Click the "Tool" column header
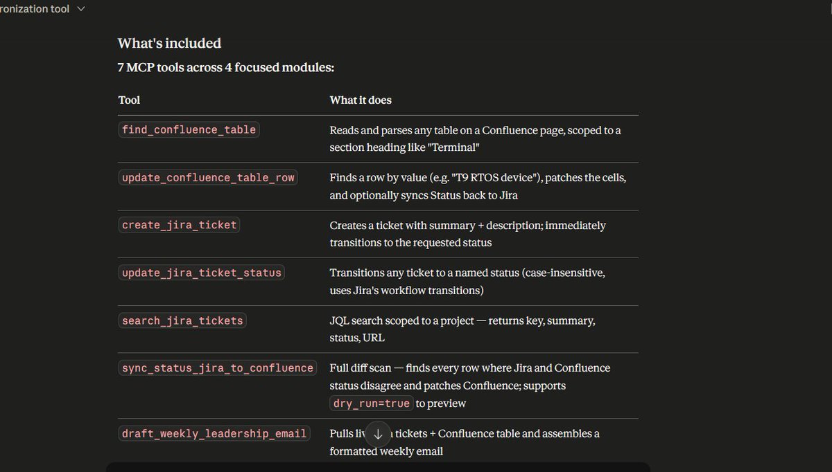Screen dimensions: 832x472 129,100
